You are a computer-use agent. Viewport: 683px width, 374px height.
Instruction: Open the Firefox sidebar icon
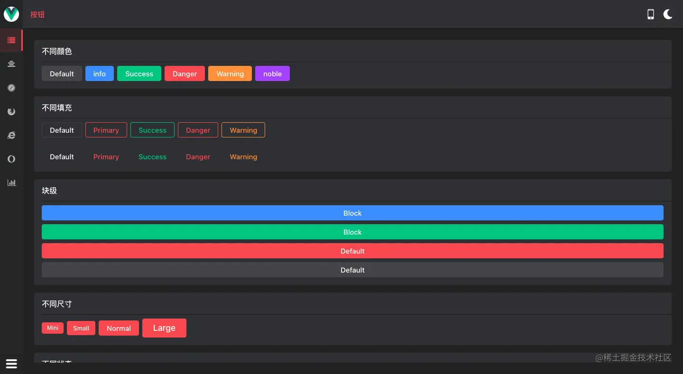coord(11,111)
